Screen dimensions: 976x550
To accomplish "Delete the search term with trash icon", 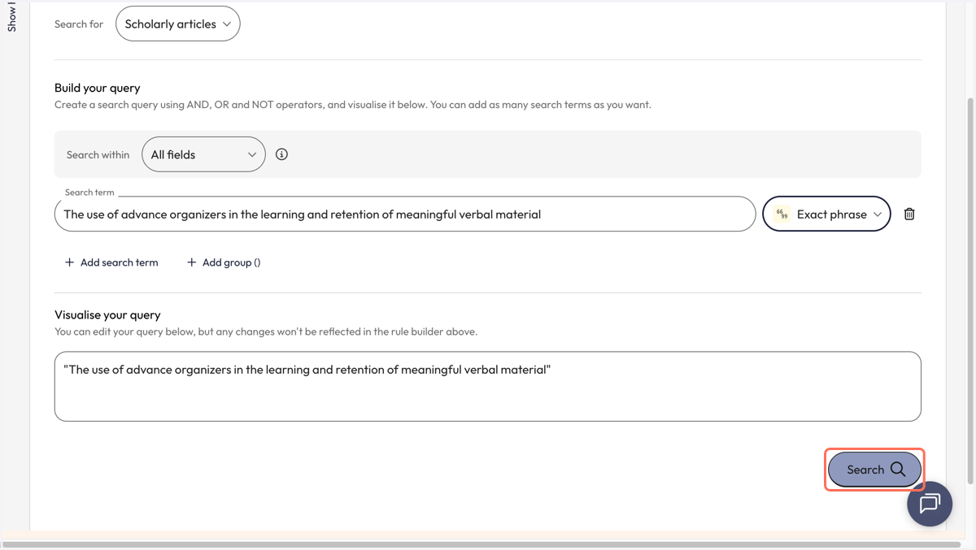I will coord(909,214).
